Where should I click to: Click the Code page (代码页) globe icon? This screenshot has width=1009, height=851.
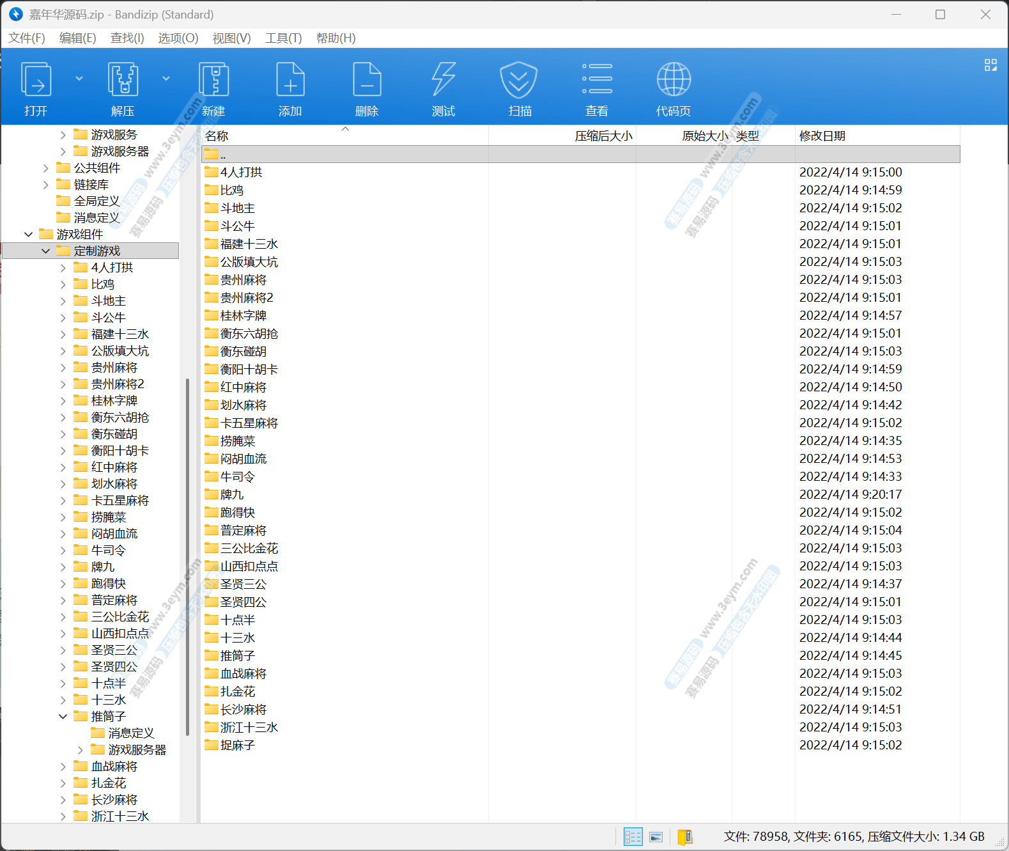coord(674,80)
